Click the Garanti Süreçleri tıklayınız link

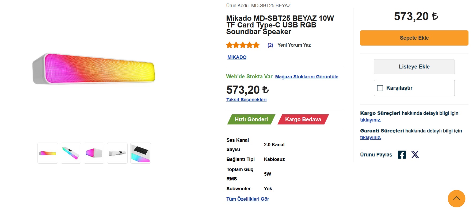[x=370, y=138]
